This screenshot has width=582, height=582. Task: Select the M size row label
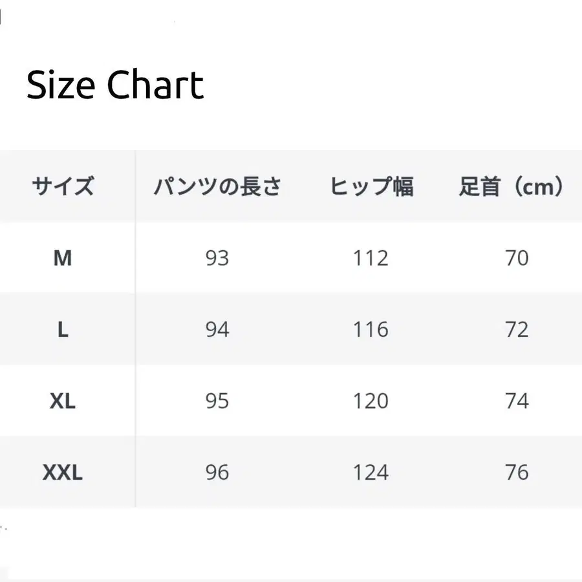tap(62, 258)
